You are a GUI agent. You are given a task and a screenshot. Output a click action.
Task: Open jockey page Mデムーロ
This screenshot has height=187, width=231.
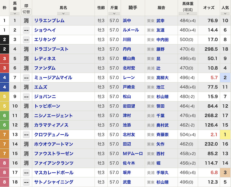point(133,153)
